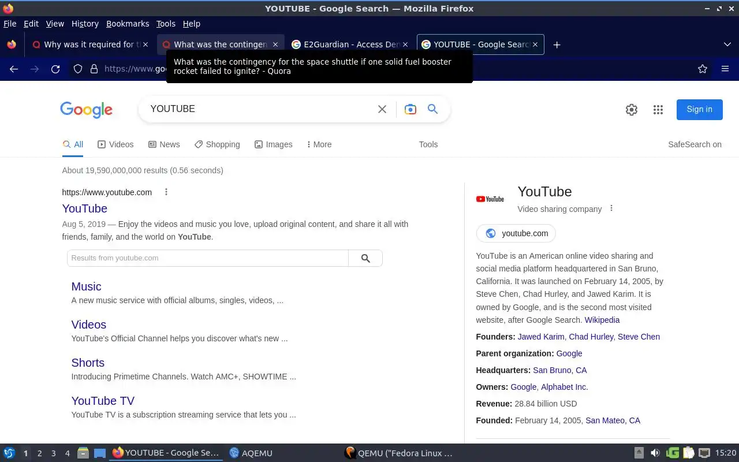The width and height of the screenshot is (739, 462).
Task: Open search by image camera icon
Action: tap(410, 109)
